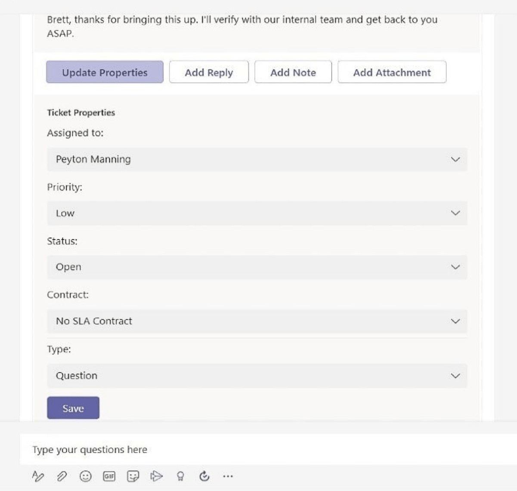This screenshot has height=491, width=517.
Task: Open the emoji picker
Action: click(86, 476)
